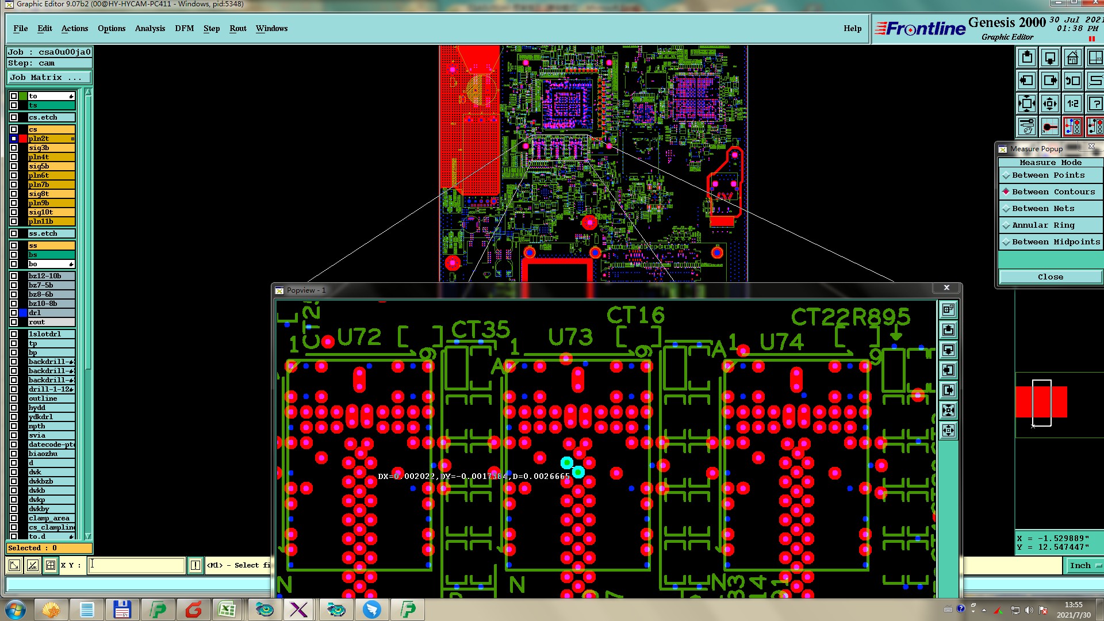1104x621 pixels.
Task: Toggle checkbox for drl layer
Action: click(x=14, y=313)
